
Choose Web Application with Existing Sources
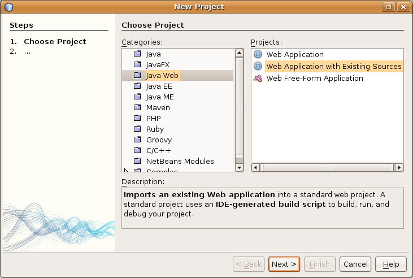coord(334,66)
